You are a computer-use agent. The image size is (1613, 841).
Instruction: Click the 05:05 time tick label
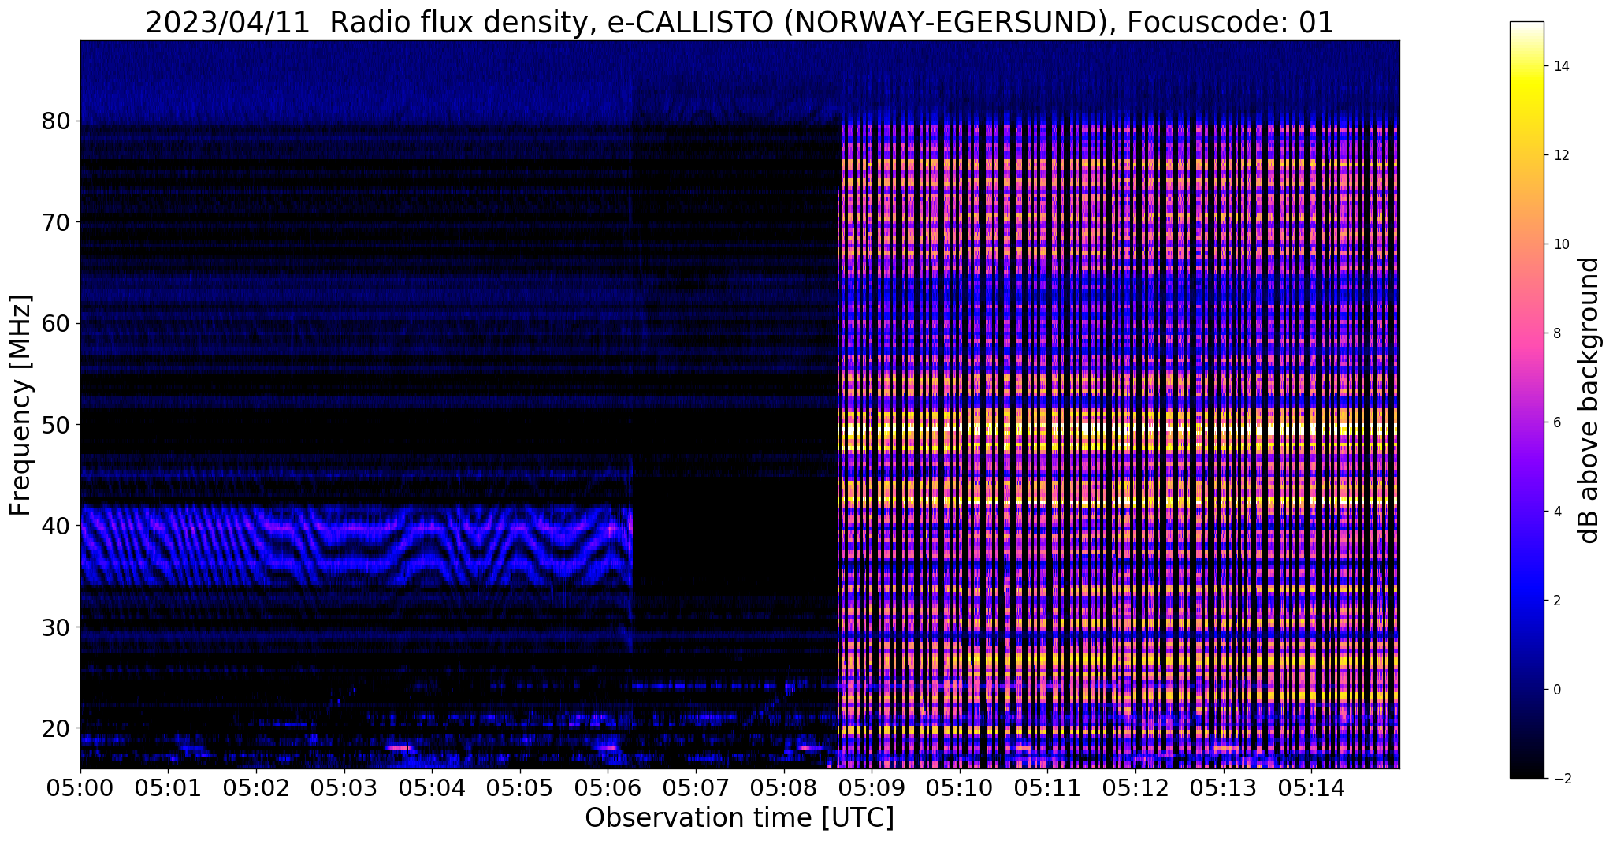pos(520,787)
